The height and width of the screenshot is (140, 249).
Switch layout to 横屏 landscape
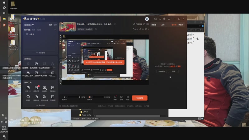pyautogui.click(x=50, y=25)
